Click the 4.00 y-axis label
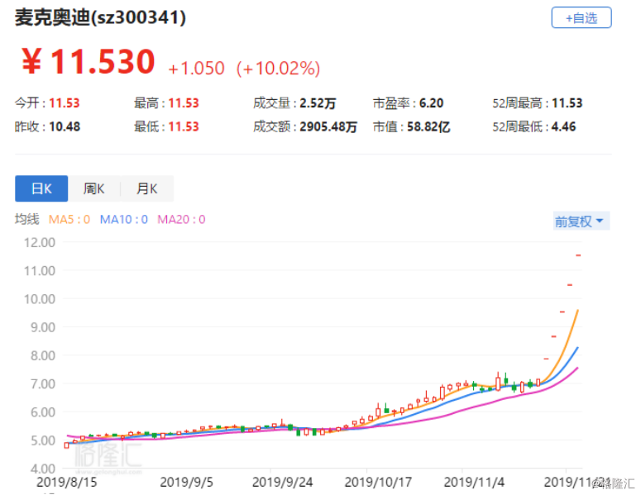Viewport: 641px width, 495px height. pyautogui.click(x=42, y=469)
